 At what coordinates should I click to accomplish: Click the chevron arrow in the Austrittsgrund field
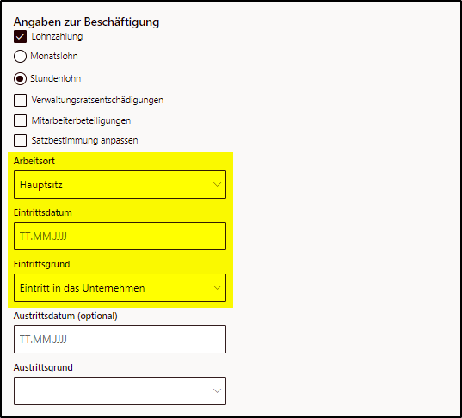[x=217, y=390]
